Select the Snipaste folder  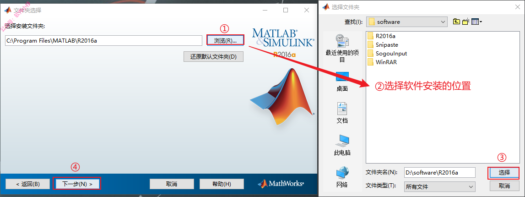point(382,44)
